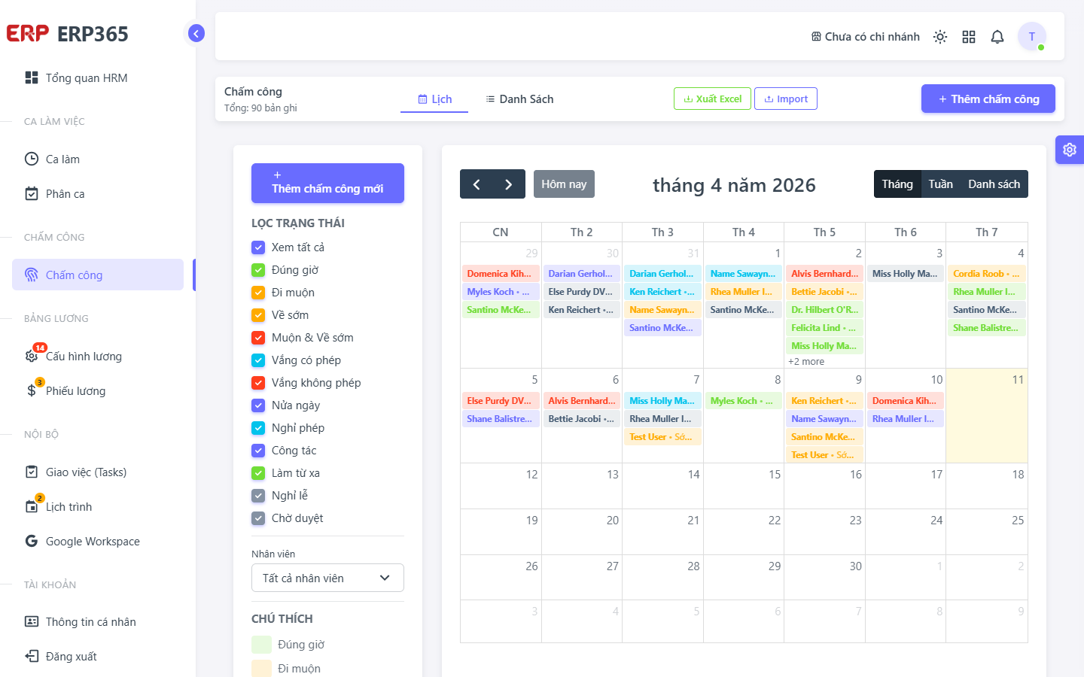1084x677 pixels.
Task: Switch to the Danh Sách tab
Action: 519,99
